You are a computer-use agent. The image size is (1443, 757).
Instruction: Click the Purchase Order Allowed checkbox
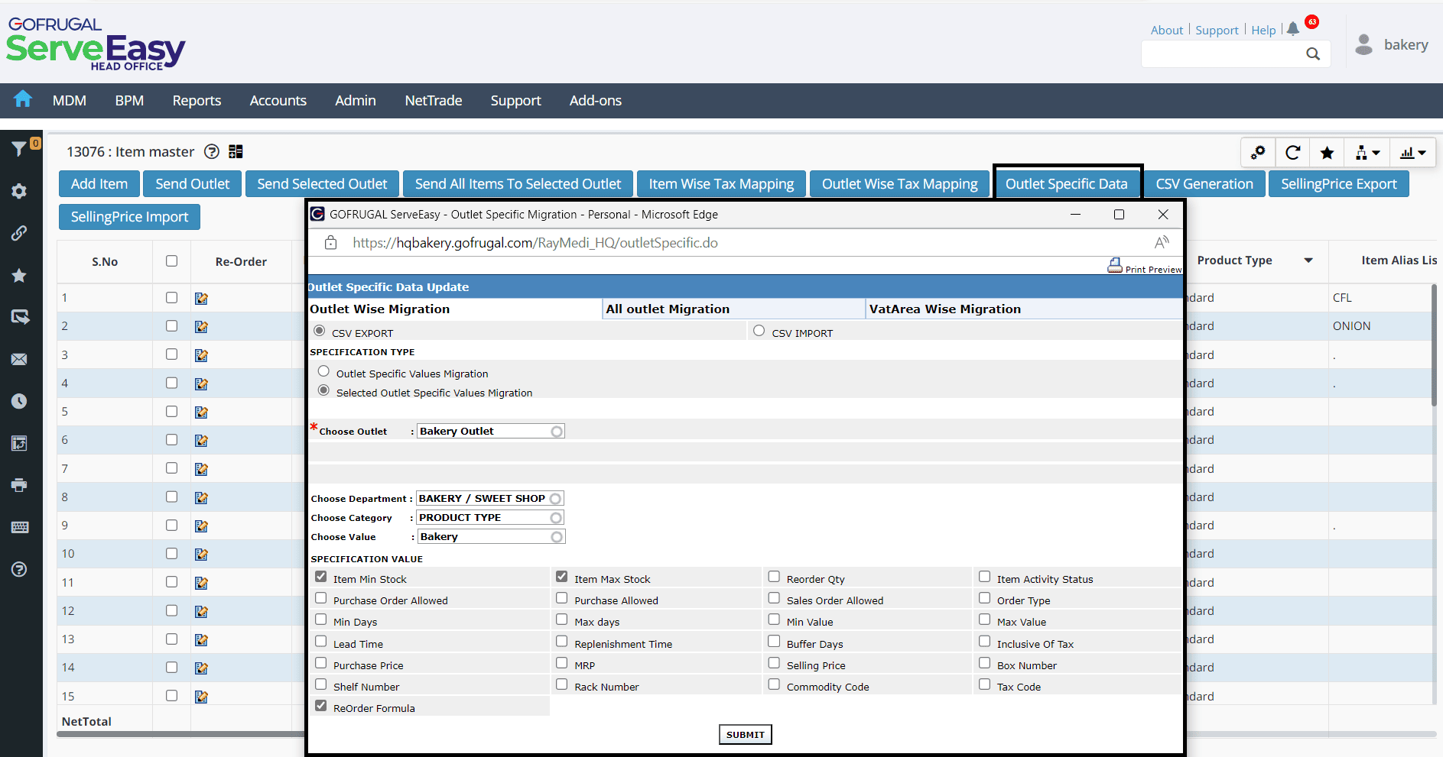tap(321, 598)
